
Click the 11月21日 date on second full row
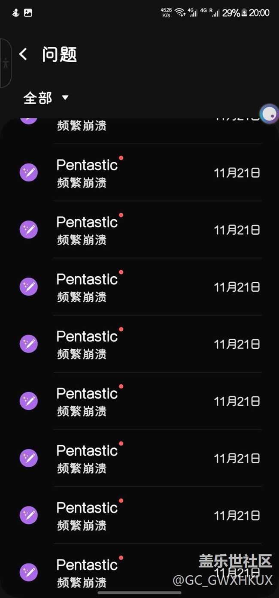(x=237, y=230)
